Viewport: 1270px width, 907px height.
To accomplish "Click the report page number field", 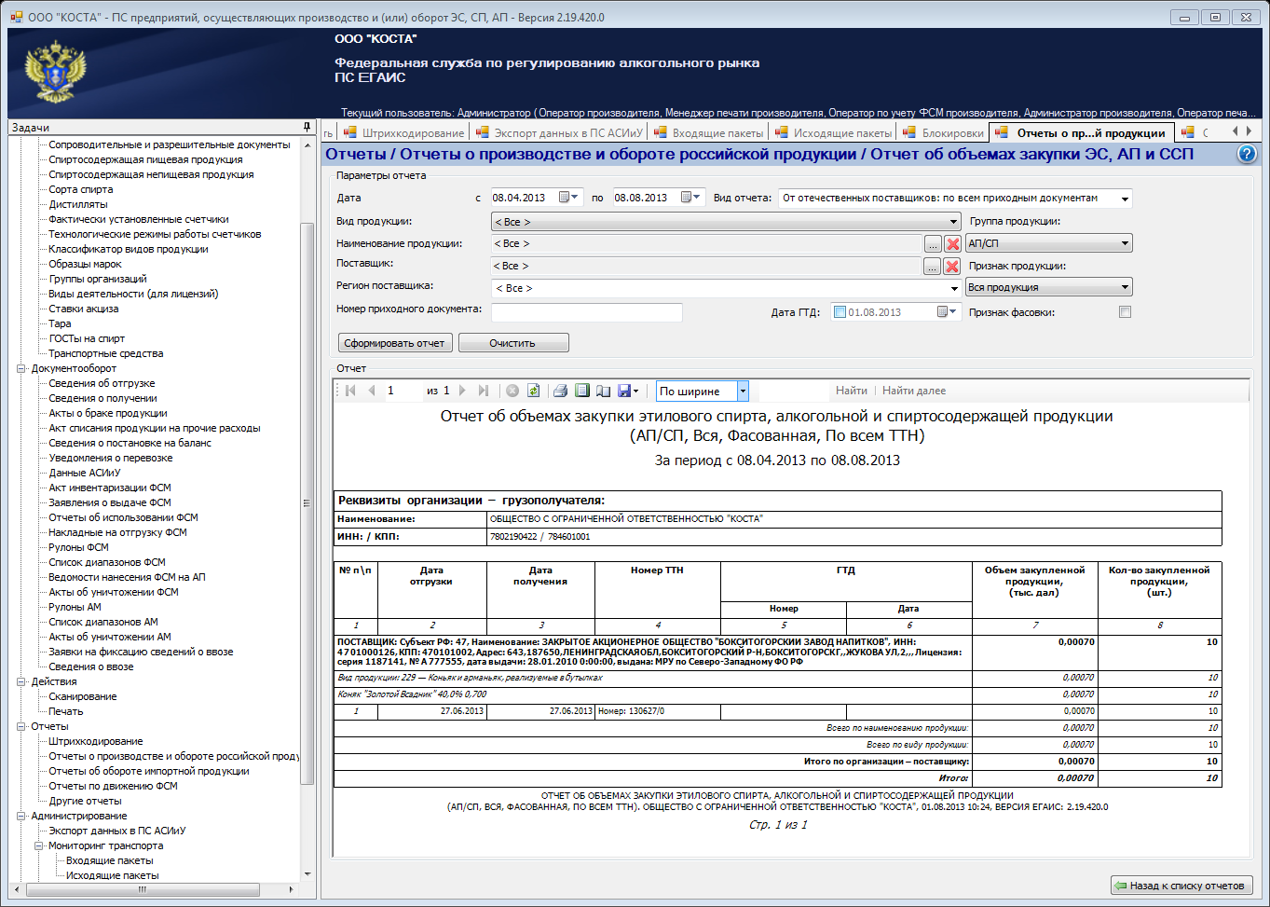I will pos(403,391).
